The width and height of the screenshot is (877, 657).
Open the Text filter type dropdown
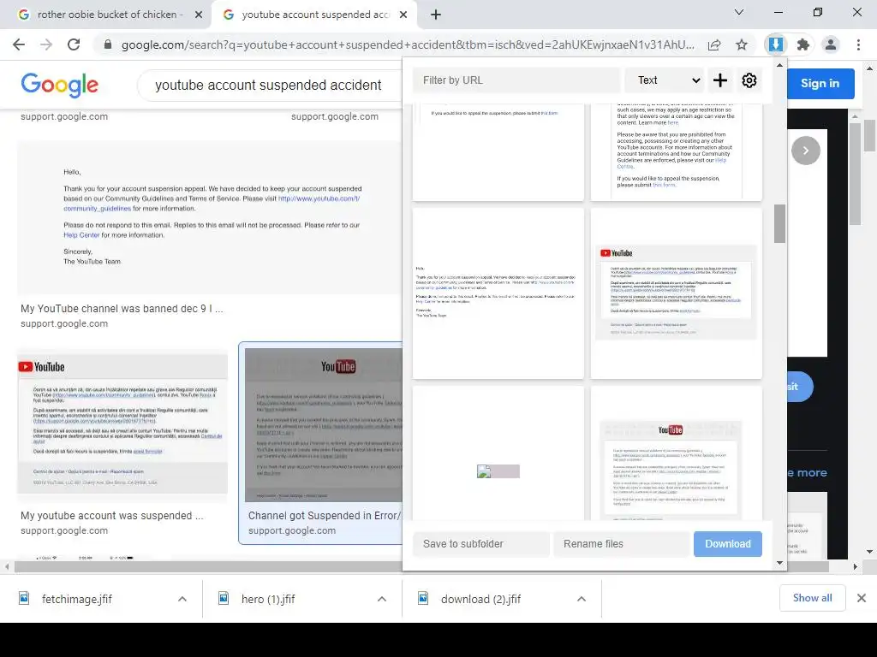coord(665,80)
